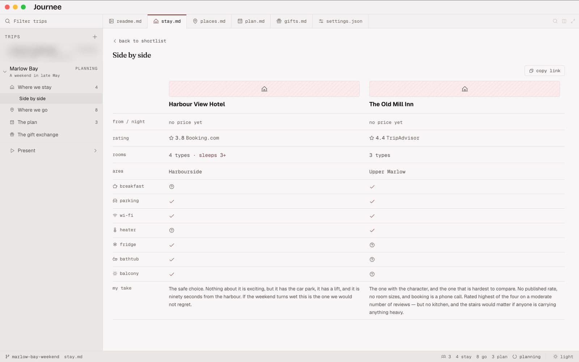Click Harbour View Hotel house image placeholder
The height and width of the screenshot is (362, 579).
[264, 89]
